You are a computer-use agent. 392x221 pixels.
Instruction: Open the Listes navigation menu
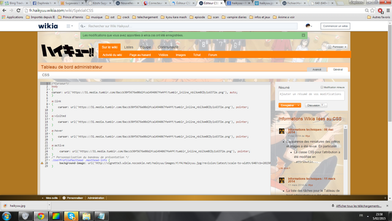[129, 47]
